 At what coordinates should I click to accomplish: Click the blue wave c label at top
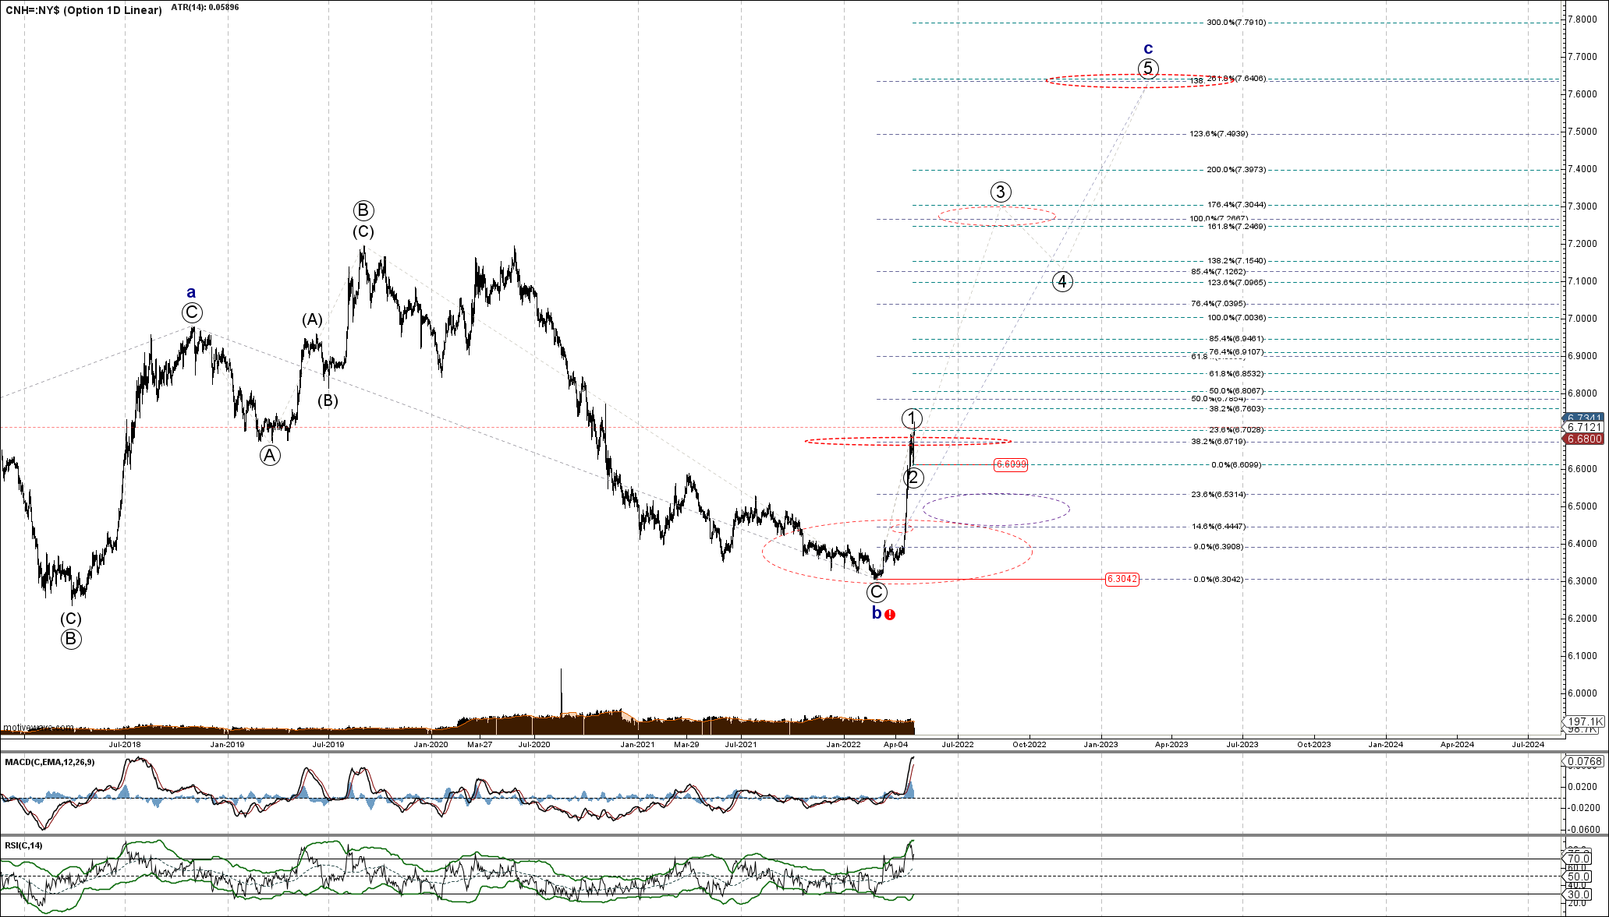(x=1148, y=49)
